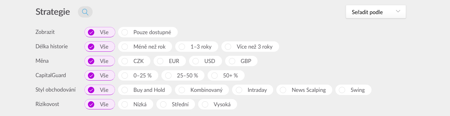Filter currency by CZK
Screen dimensions: 450x116
[134, 61]
